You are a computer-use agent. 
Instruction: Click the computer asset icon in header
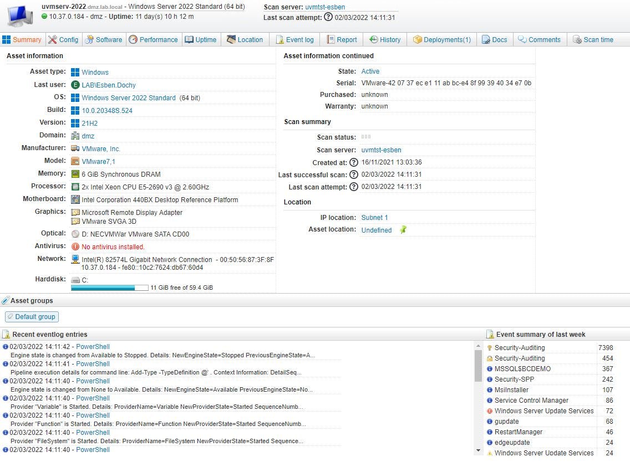tap(20, 16)
